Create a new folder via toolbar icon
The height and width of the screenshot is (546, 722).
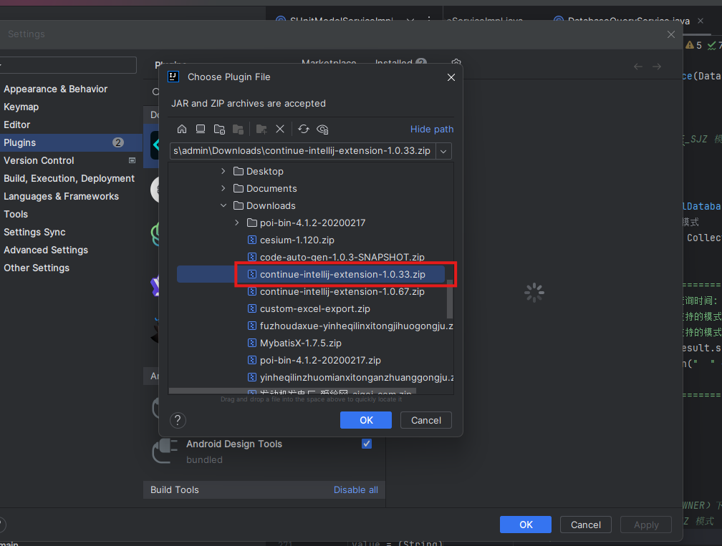click(261, 130)
